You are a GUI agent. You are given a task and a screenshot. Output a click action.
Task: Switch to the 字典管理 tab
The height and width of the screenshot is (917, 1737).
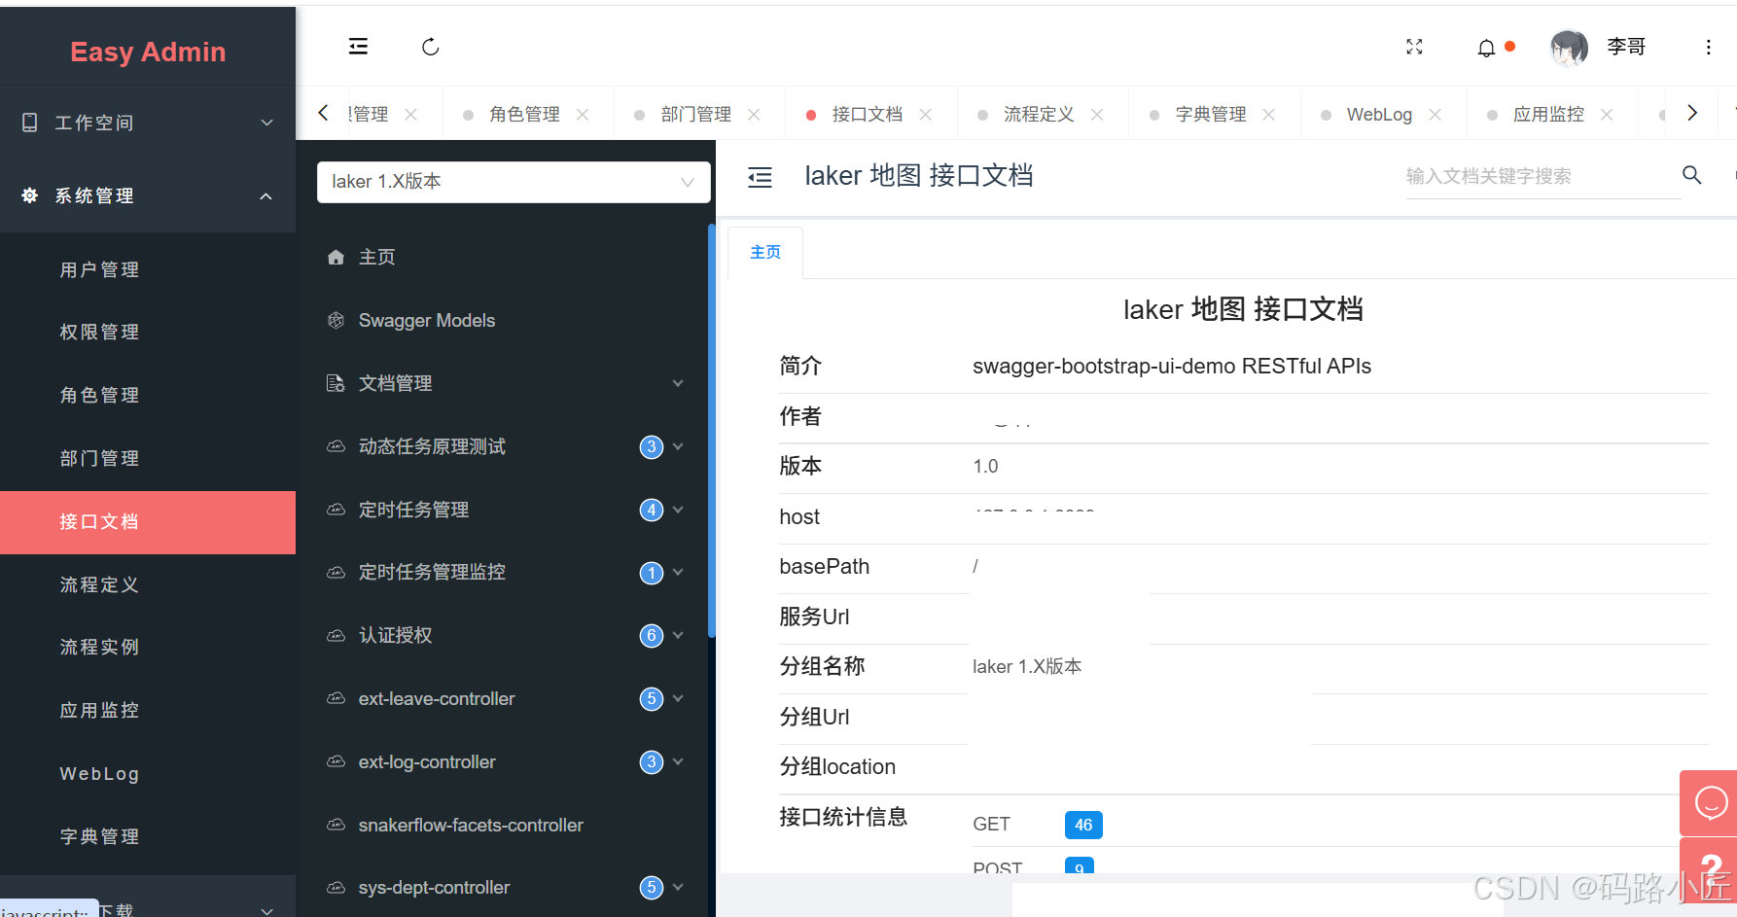[1213, 113]
